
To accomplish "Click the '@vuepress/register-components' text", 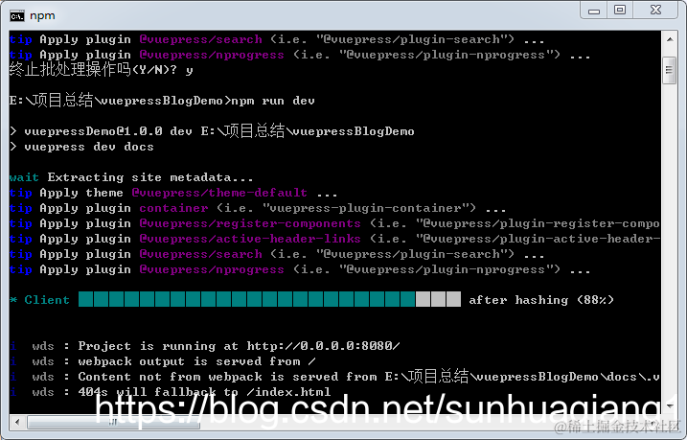I will coord(250,223).
